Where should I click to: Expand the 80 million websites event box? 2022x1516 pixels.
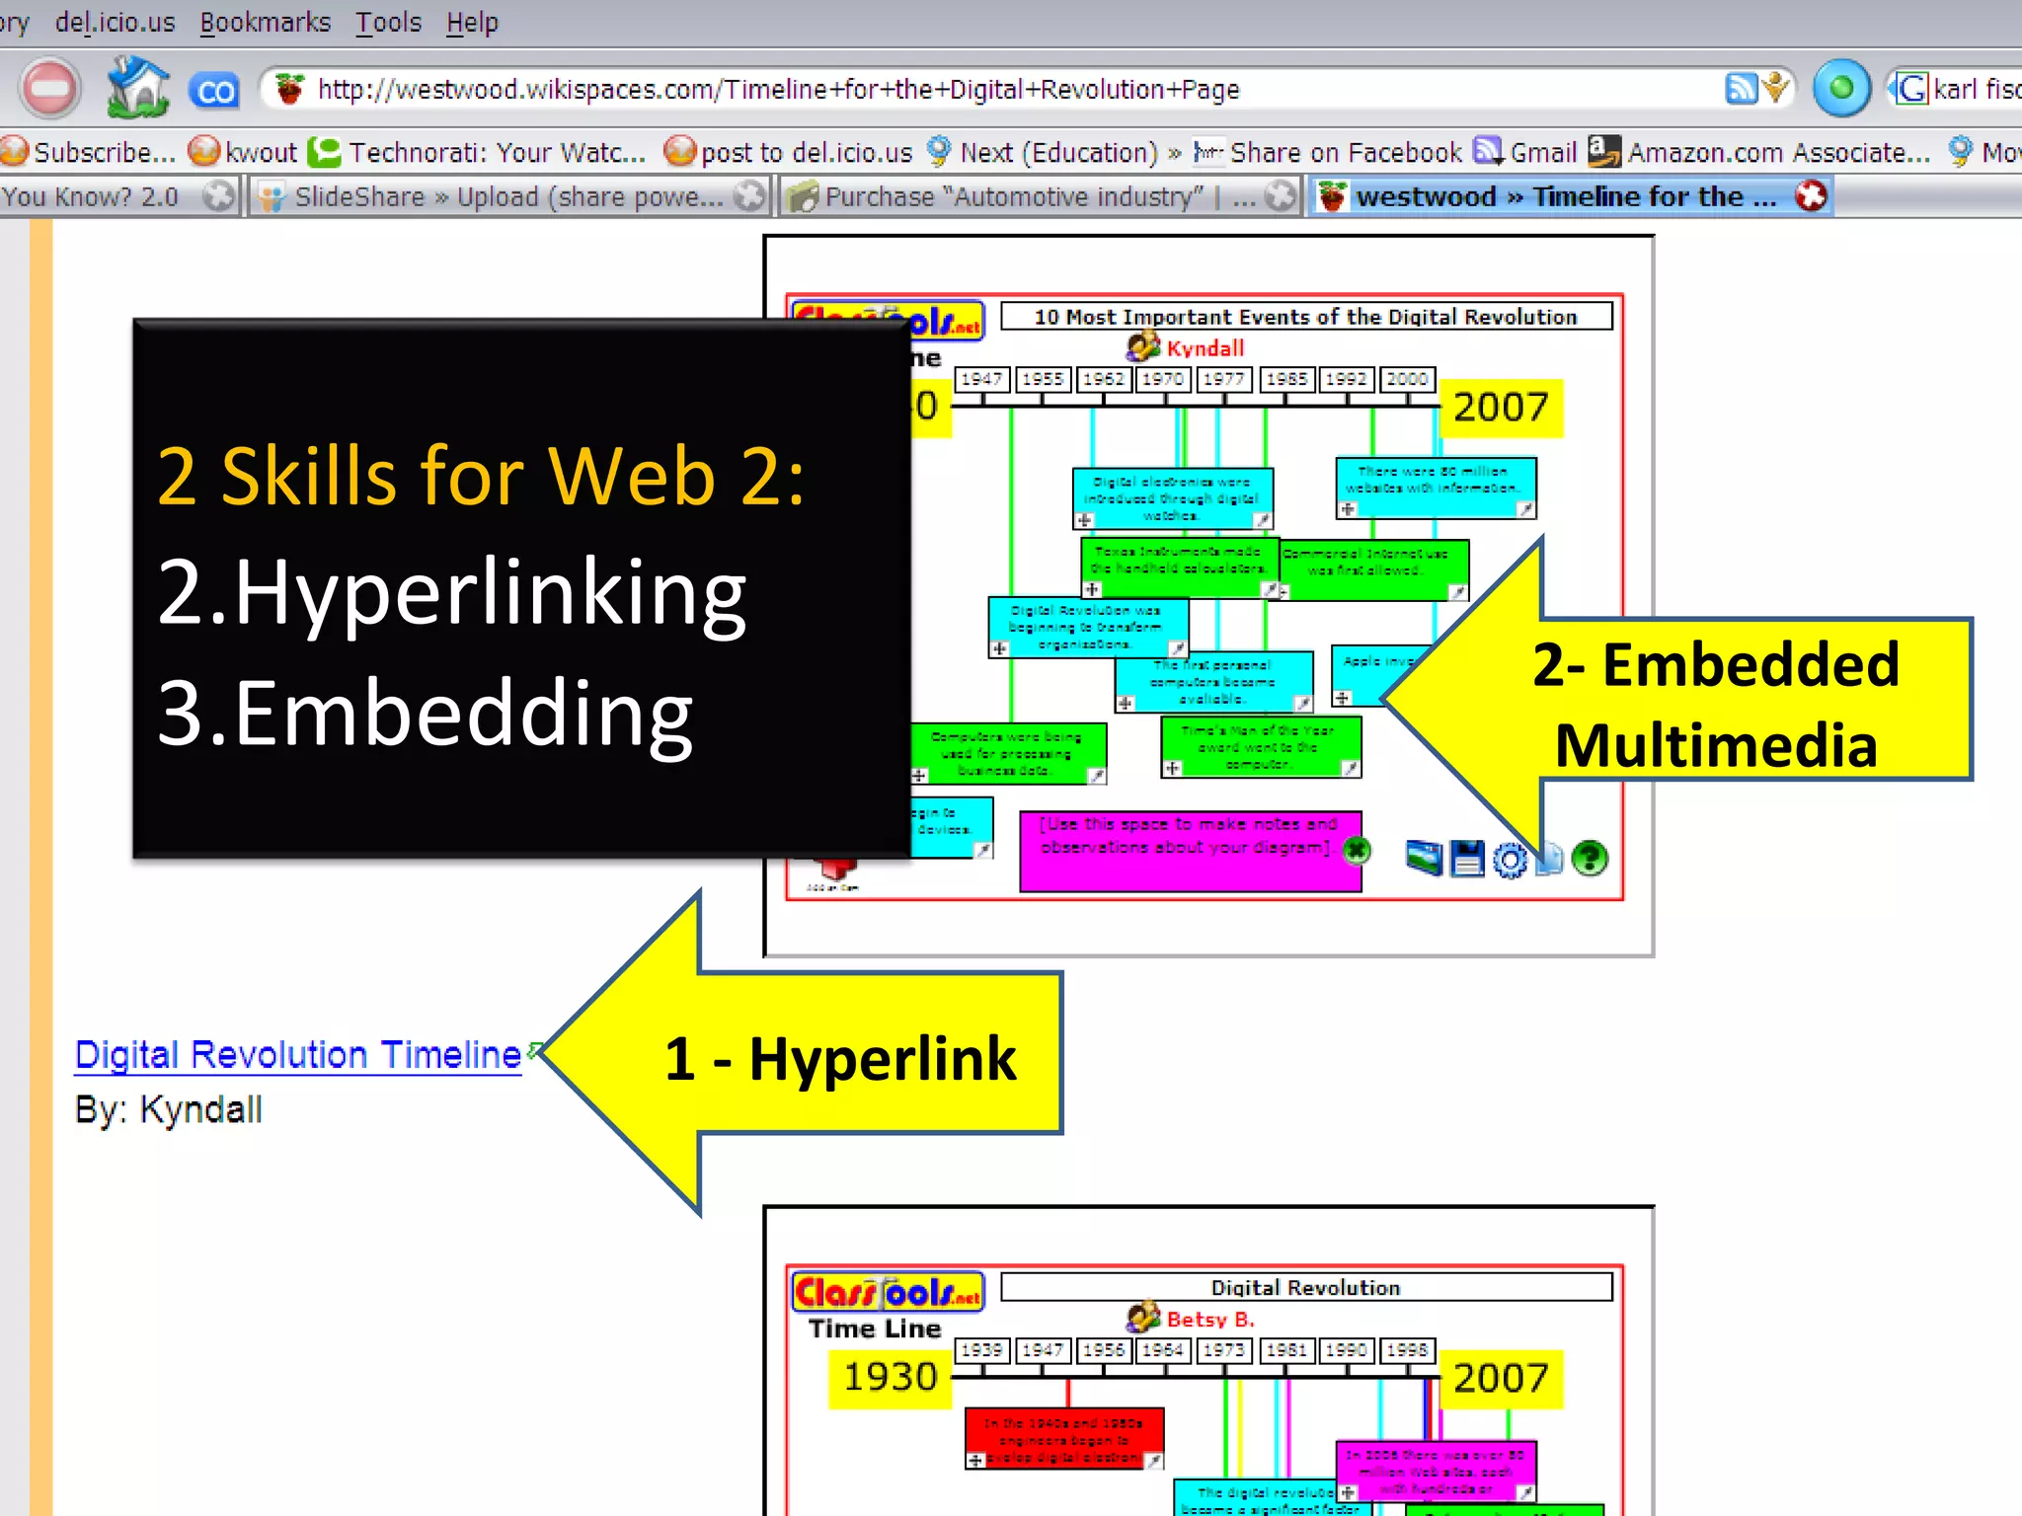pyautogui.click(x=1348, y=509)
